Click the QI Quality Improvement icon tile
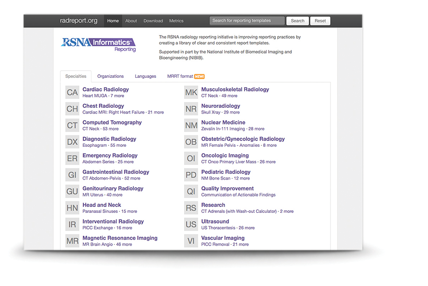 [x=191, y=192]
